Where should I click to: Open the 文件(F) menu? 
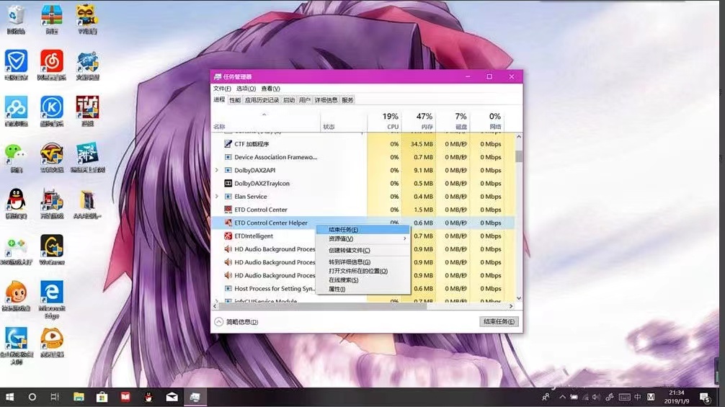222,88
